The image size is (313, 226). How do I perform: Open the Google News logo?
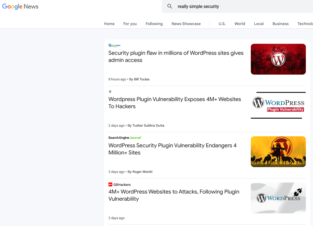[20, 6]
